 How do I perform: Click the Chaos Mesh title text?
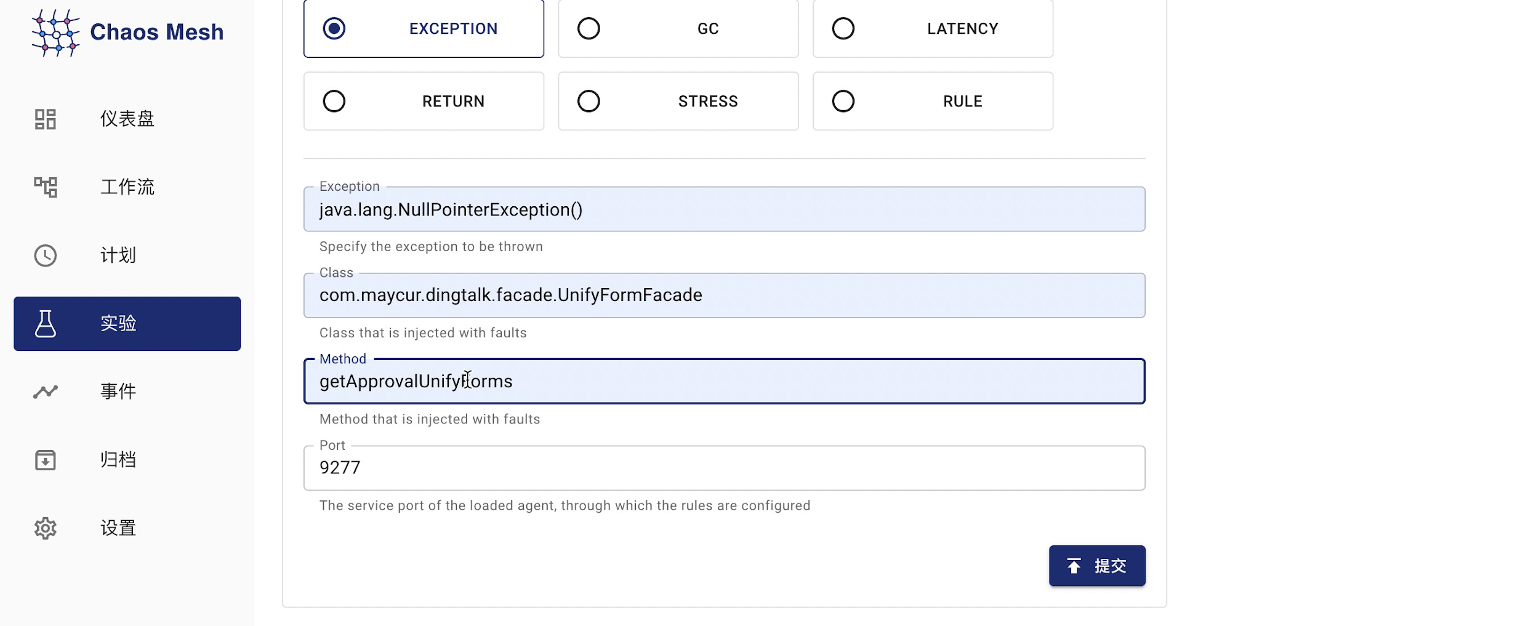[156, 32]
